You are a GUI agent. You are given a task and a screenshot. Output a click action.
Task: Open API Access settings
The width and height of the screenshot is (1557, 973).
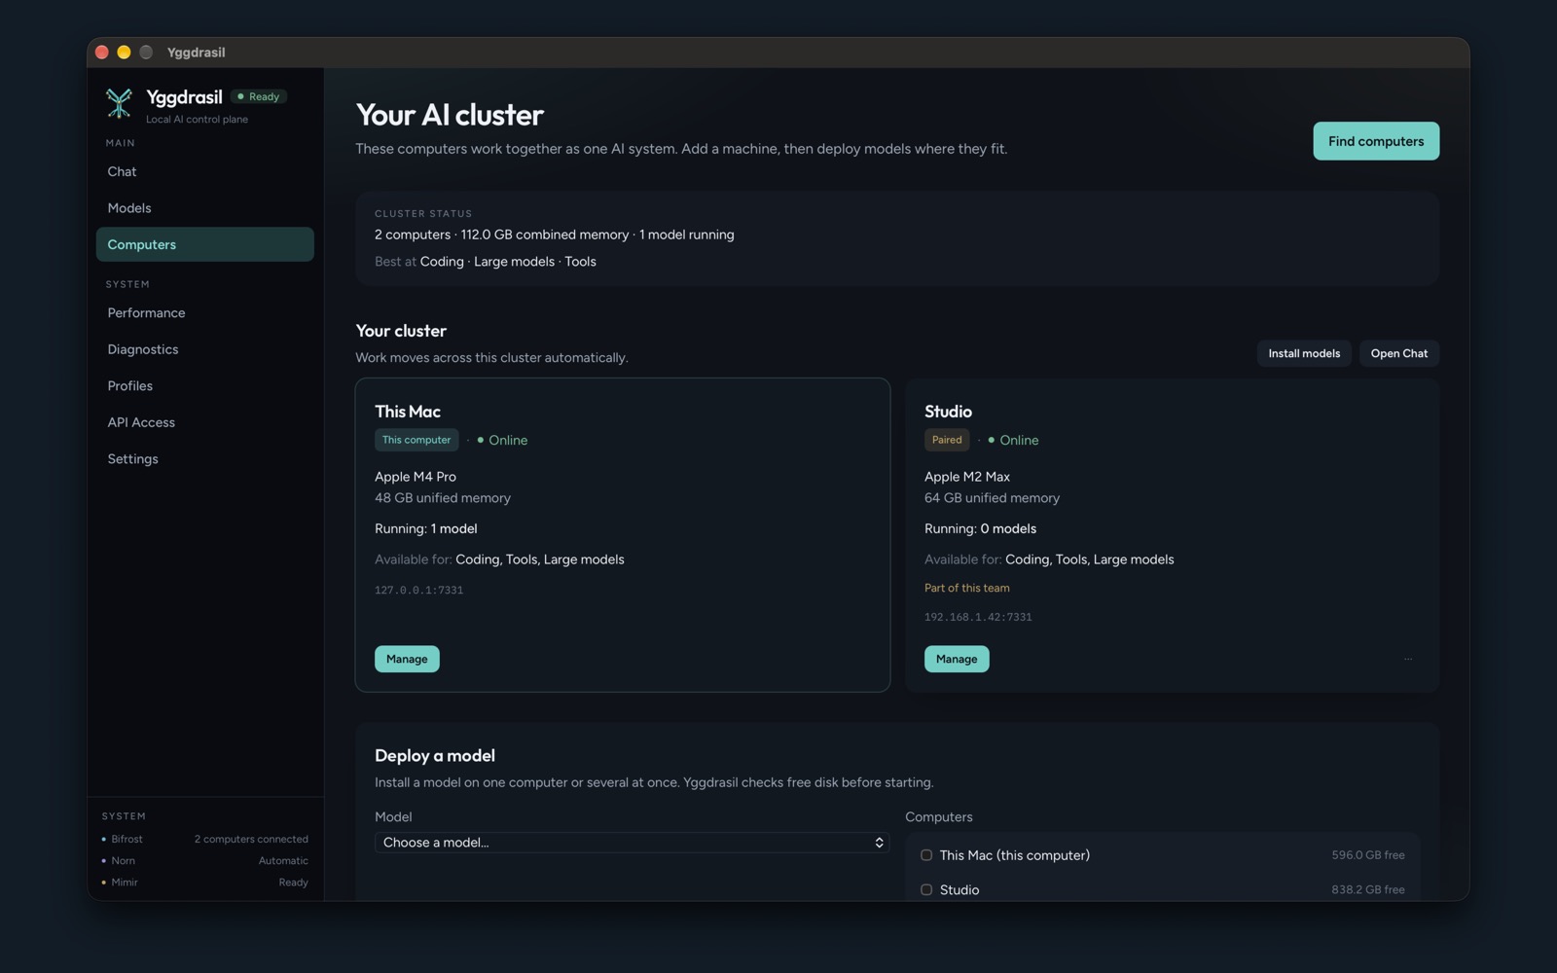tap(204, 422)
